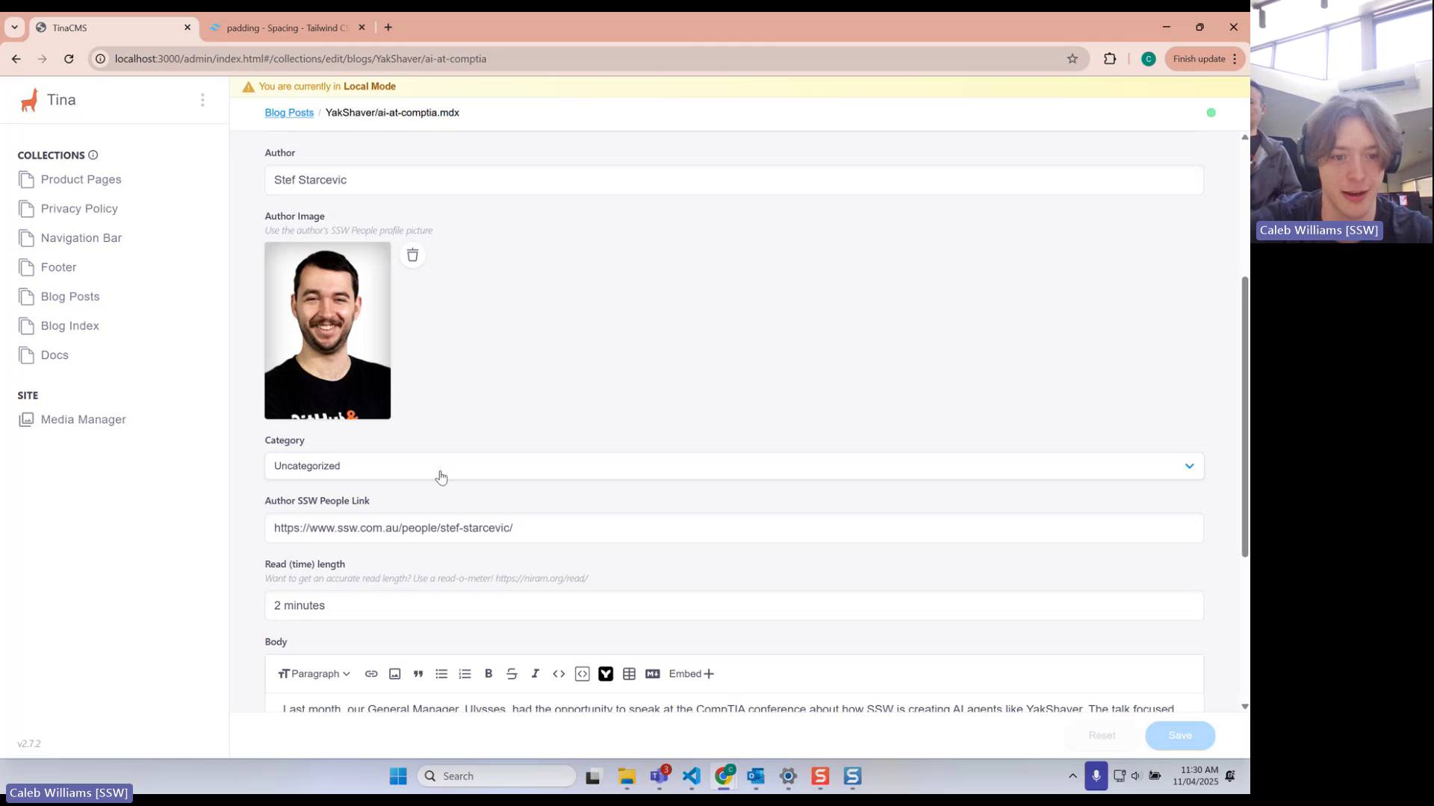Click the Reset button

pyautogui.click(x=1102, y=736)
